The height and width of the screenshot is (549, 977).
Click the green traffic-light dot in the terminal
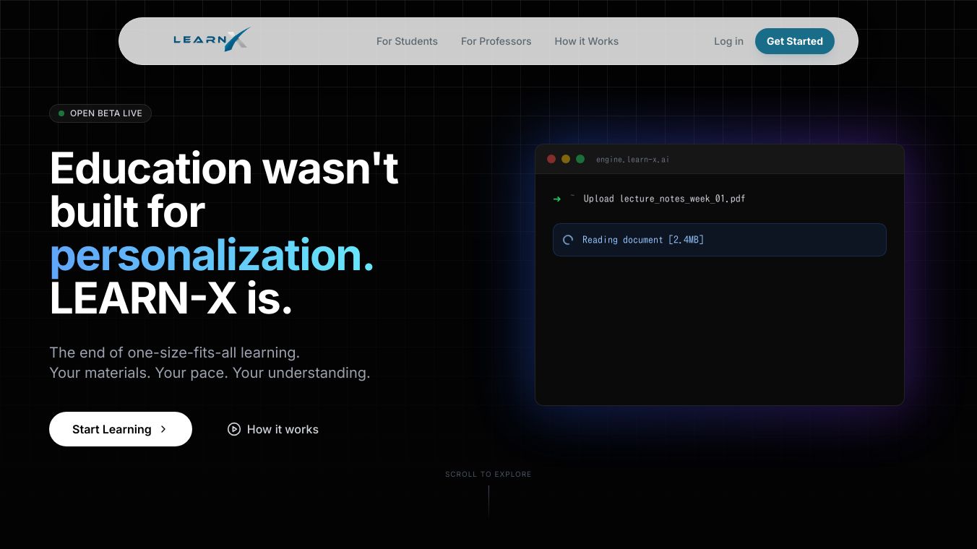click(x=580, y=159)
